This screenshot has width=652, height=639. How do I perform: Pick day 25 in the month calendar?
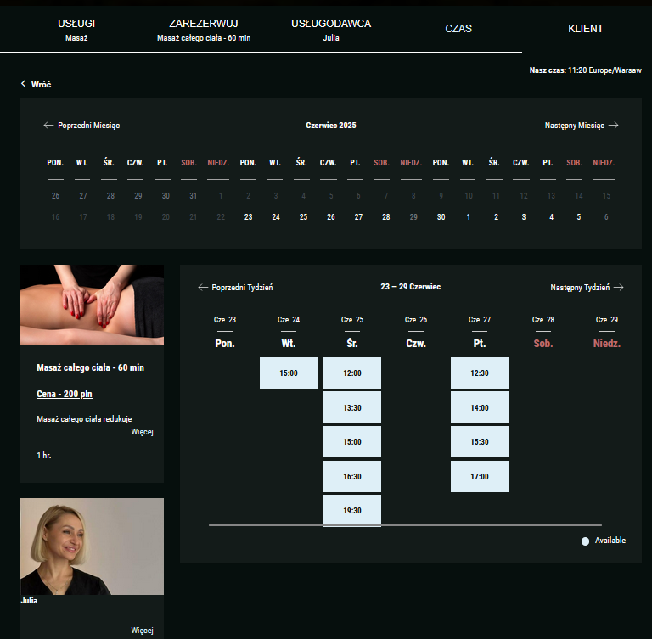(x=304, y=217)
